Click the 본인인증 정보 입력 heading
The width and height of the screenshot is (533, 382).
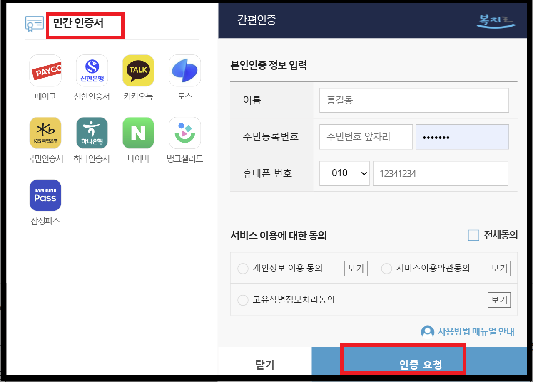pyautogui.click(x=269, y=65)
